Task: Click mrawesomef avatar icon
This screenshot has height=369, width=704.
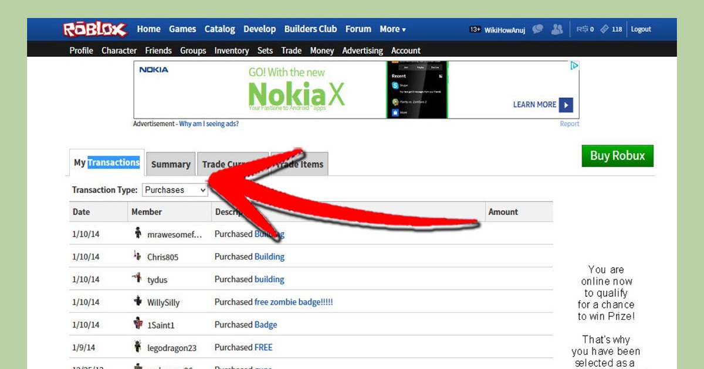Action: click(138, 233)
